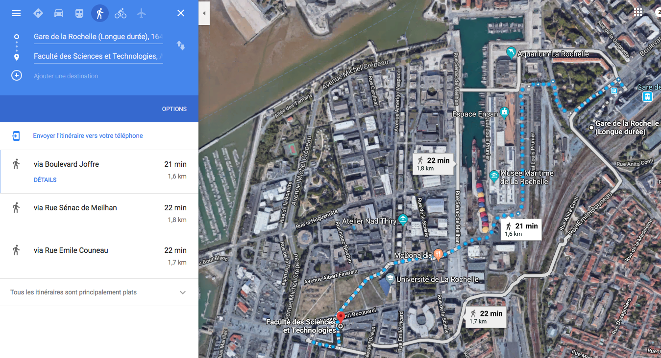661x358 pixels.
Task: Open route OPTIONS panel
Action: [x=174, y=109]
